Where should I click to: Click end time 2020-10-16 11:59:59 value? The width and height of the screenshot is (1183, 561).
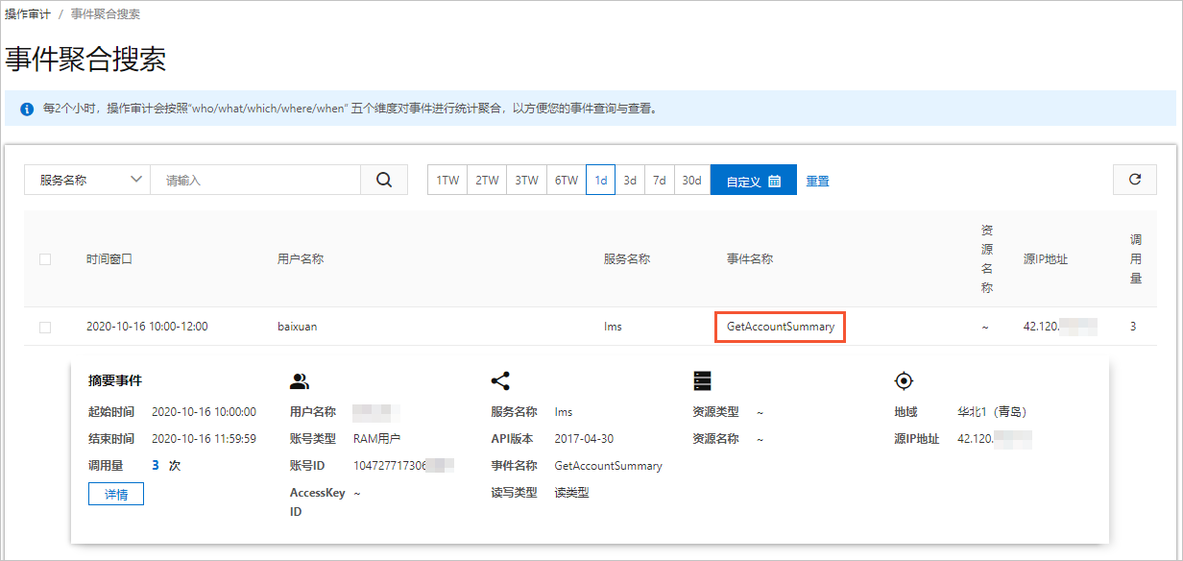204,439
